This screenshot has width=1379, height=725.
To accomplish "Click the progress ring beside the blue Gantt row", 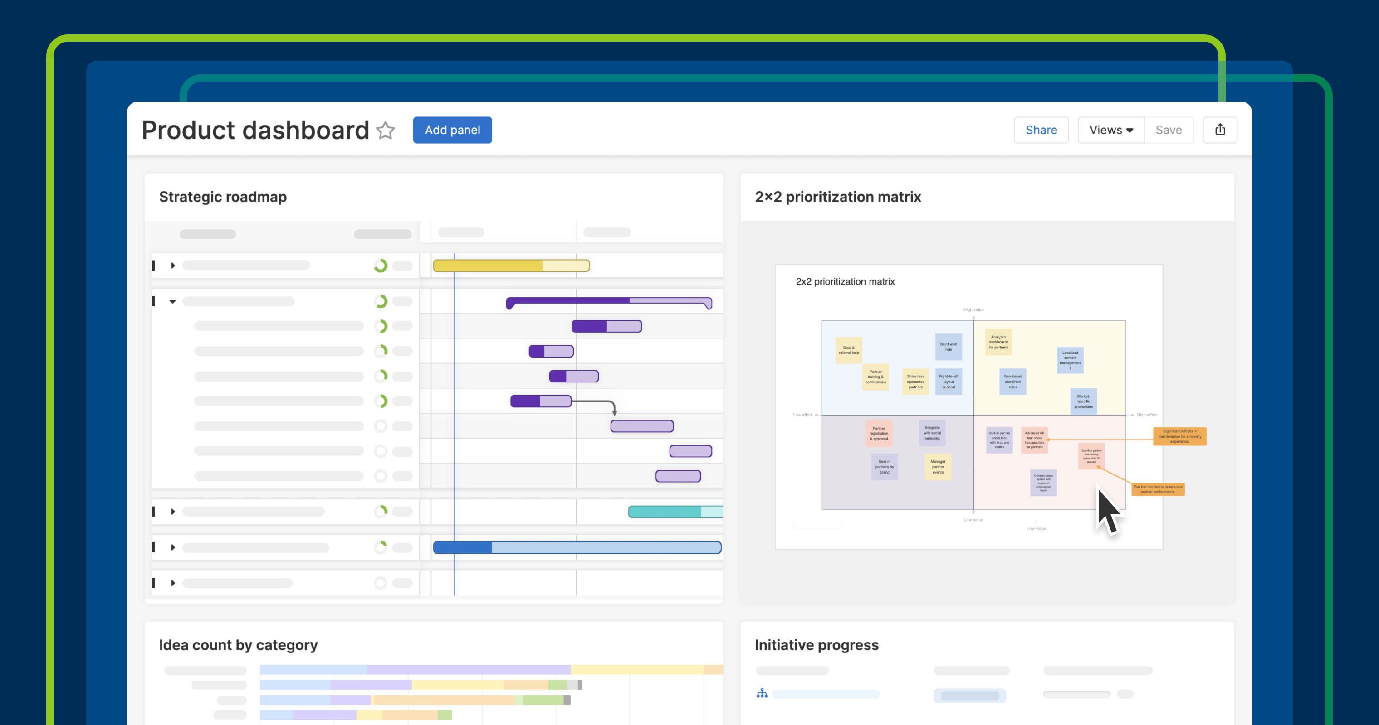I will (381, 547).
